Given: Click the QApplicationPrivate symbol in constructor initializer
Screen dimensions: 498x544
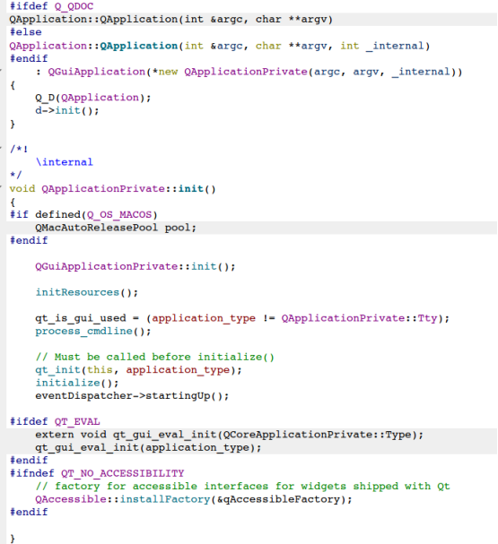Looking at the screenshot, I should (x=246, y=72).
